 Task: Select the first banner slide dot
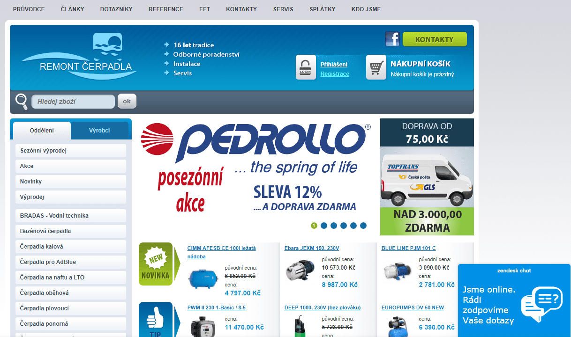point(314,226)
